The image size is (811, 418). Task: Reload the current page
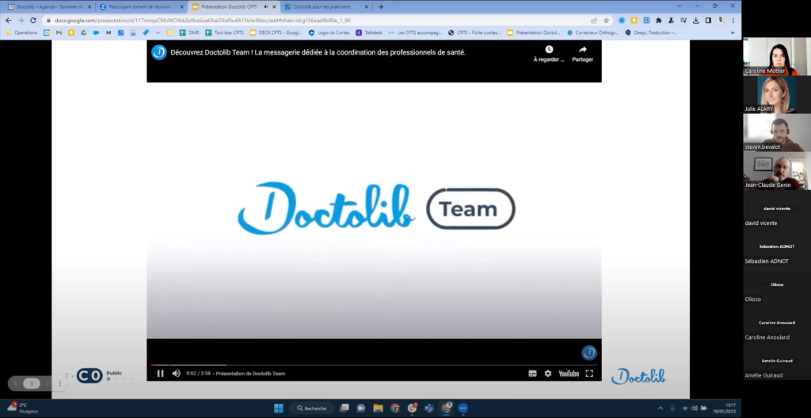33,20
